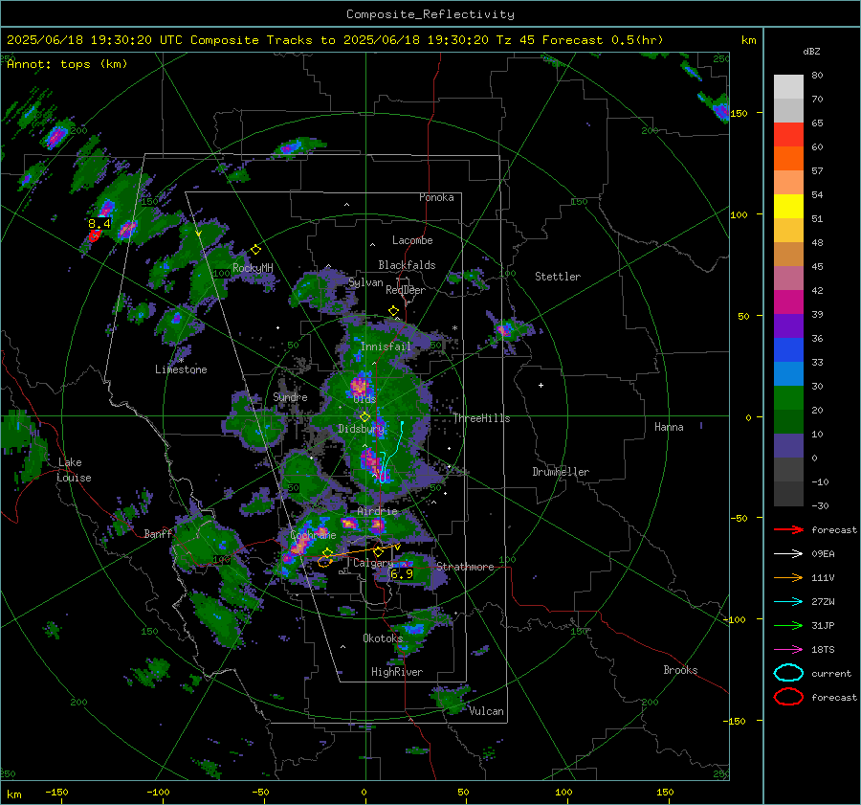Select the Cochrane city label
The width and height of the screenshot is (861, 805).
pos(313,535)
